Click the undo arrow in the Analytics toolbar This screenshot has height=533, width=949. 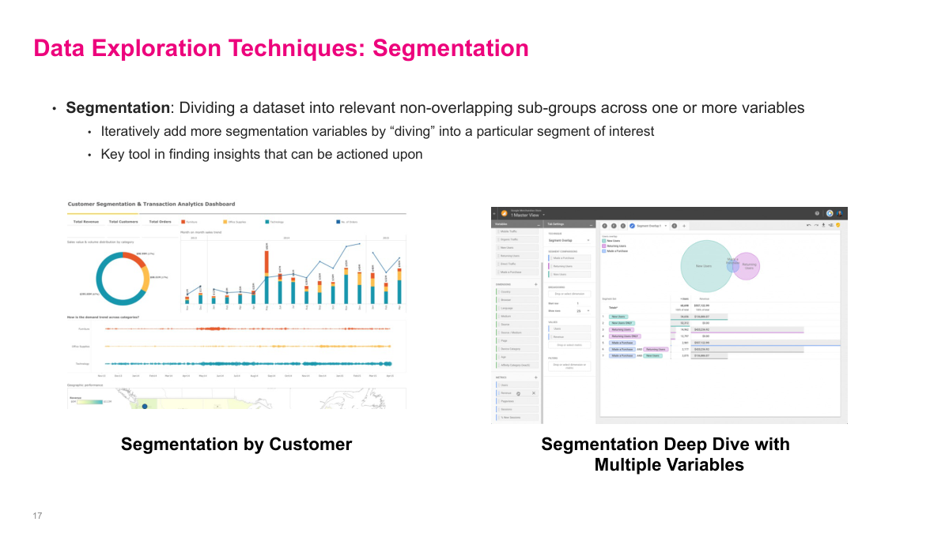point(807,225)
